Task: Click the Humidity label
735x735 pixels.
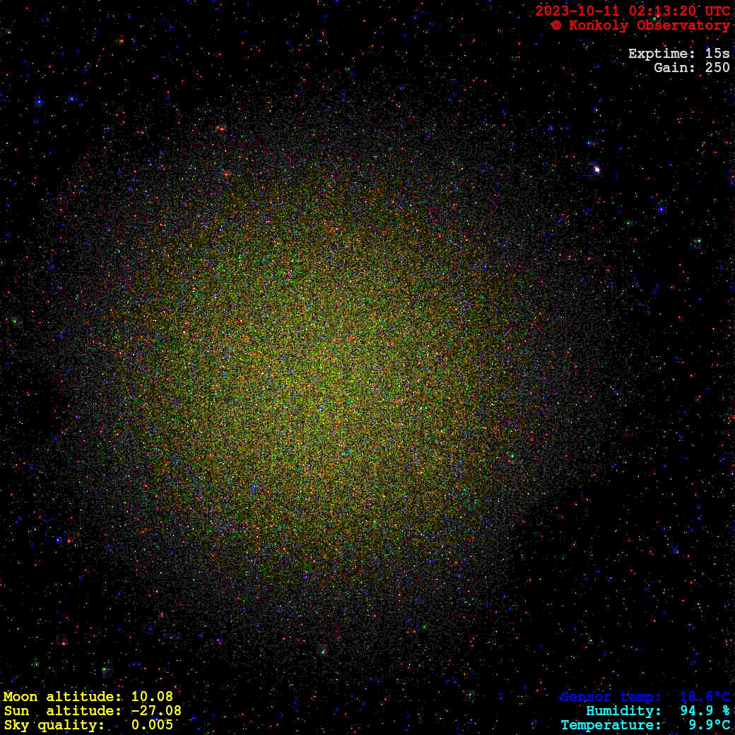Action: point(623,711)
